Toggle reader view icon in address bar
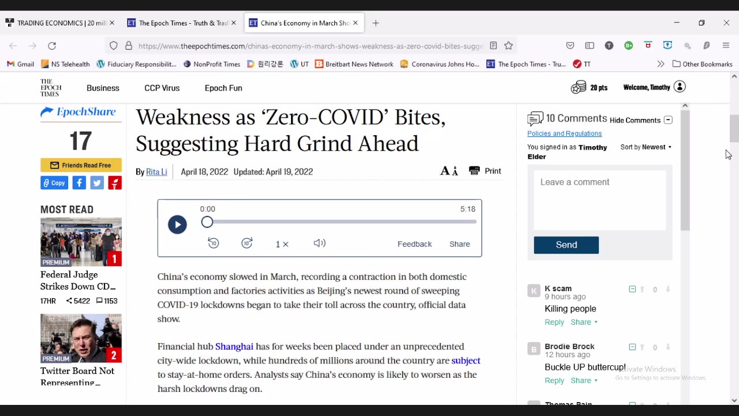 tap(493, 46)
